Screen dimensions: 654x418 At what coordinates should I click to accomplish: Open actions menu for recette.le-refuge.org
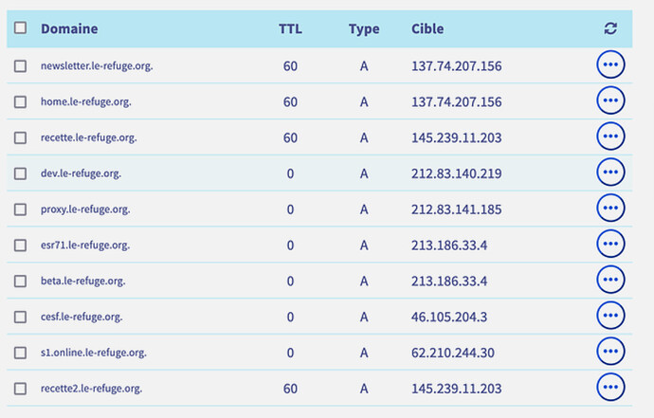(x=610, y=136)
